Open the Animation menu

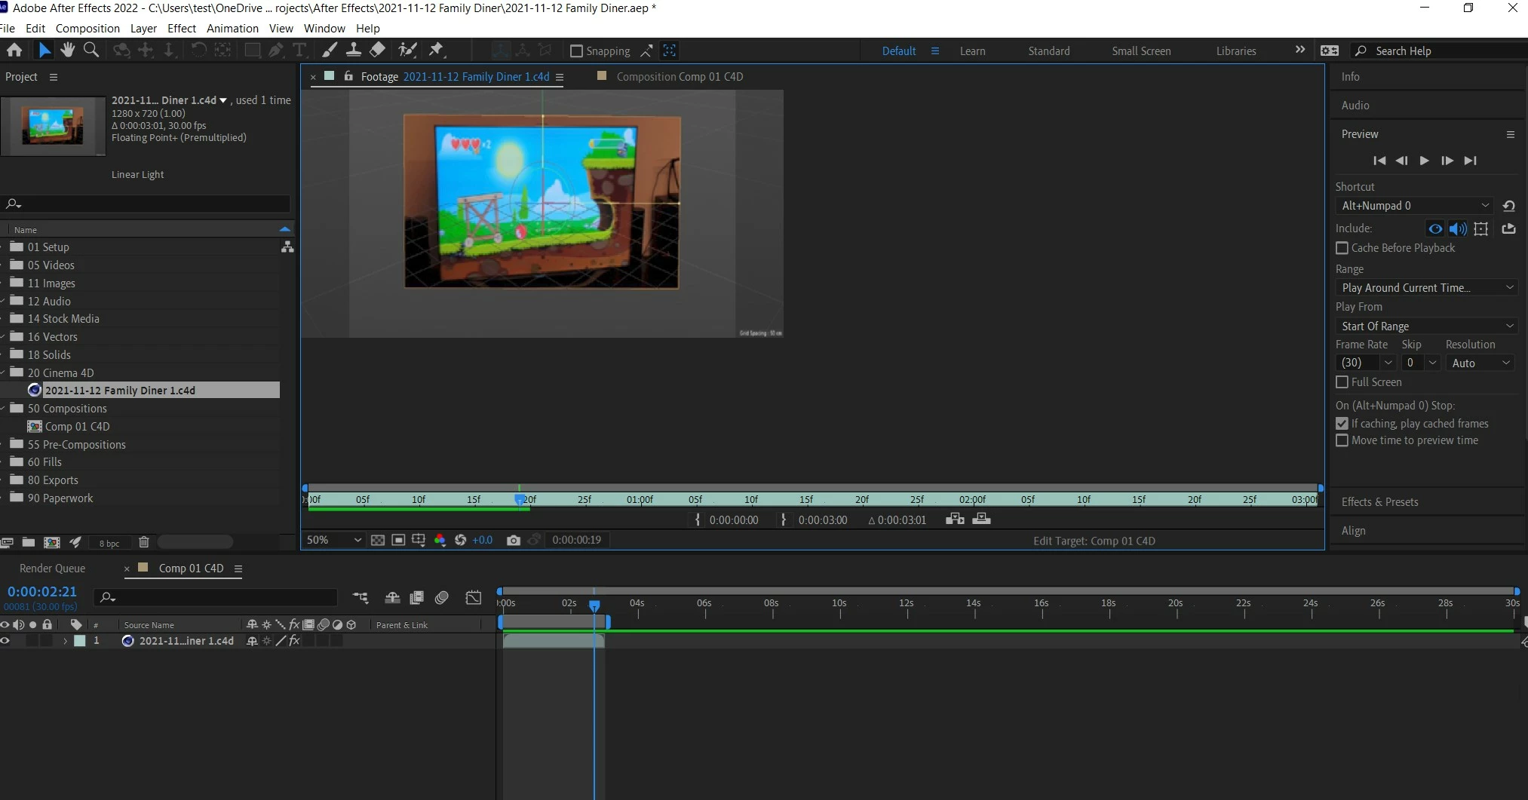click(232, 28)
